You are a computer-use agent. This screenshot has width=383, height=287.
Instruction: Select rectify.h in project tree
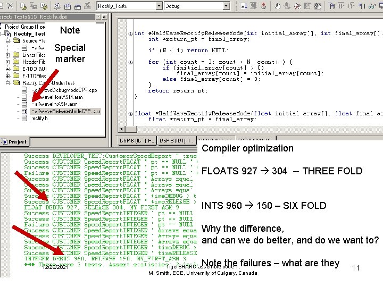(x=39, y=119)
